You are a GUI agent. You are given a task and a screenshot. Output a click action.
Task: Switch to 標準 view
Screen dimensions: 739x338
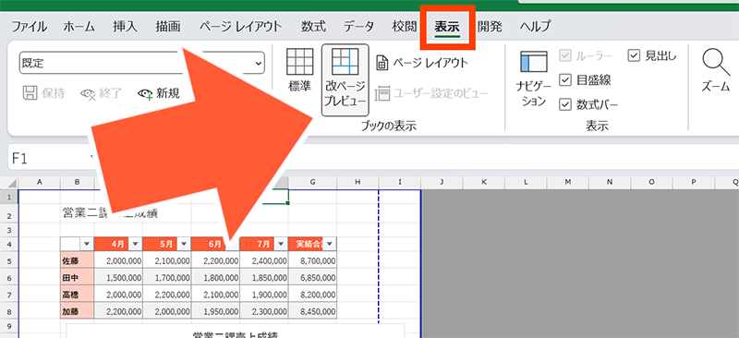click(x=299, y=69)
